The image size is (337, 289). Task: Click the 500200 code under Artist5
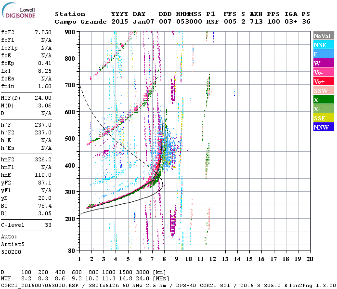coord(11,252)
